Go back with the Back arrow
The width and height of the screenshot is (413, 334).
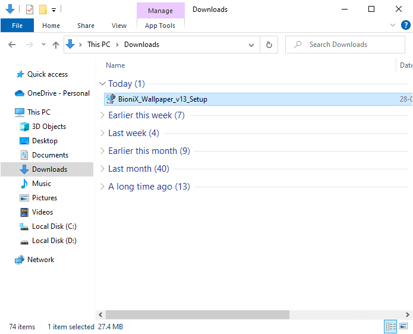(x=12, y=45)
